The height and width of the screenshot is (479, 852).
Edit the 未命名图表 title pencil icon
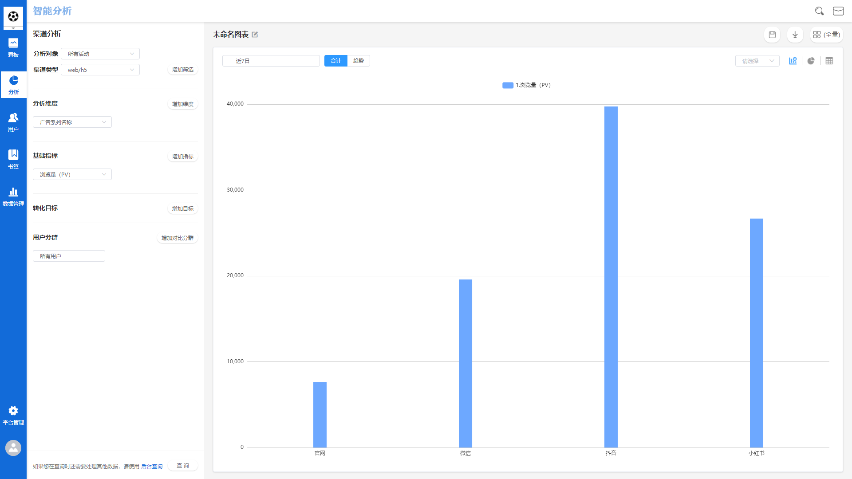pyautogui.click(x=255, y=35)
